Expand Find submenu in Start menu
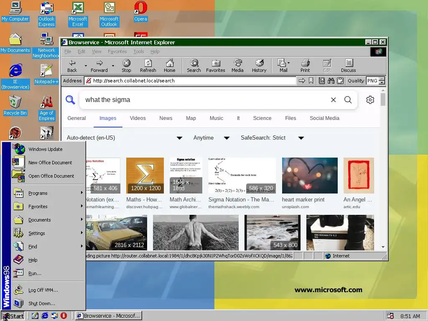 [x=48, y=247]
